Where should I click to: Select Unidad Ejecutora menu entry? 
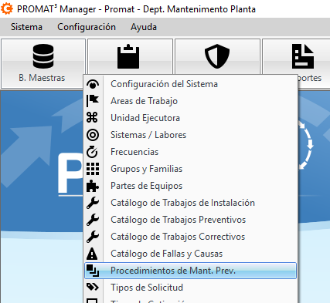point(191,118)
